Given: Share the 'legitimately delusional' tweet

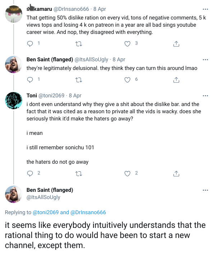Looking at the screenshot, I should point(176,80).
